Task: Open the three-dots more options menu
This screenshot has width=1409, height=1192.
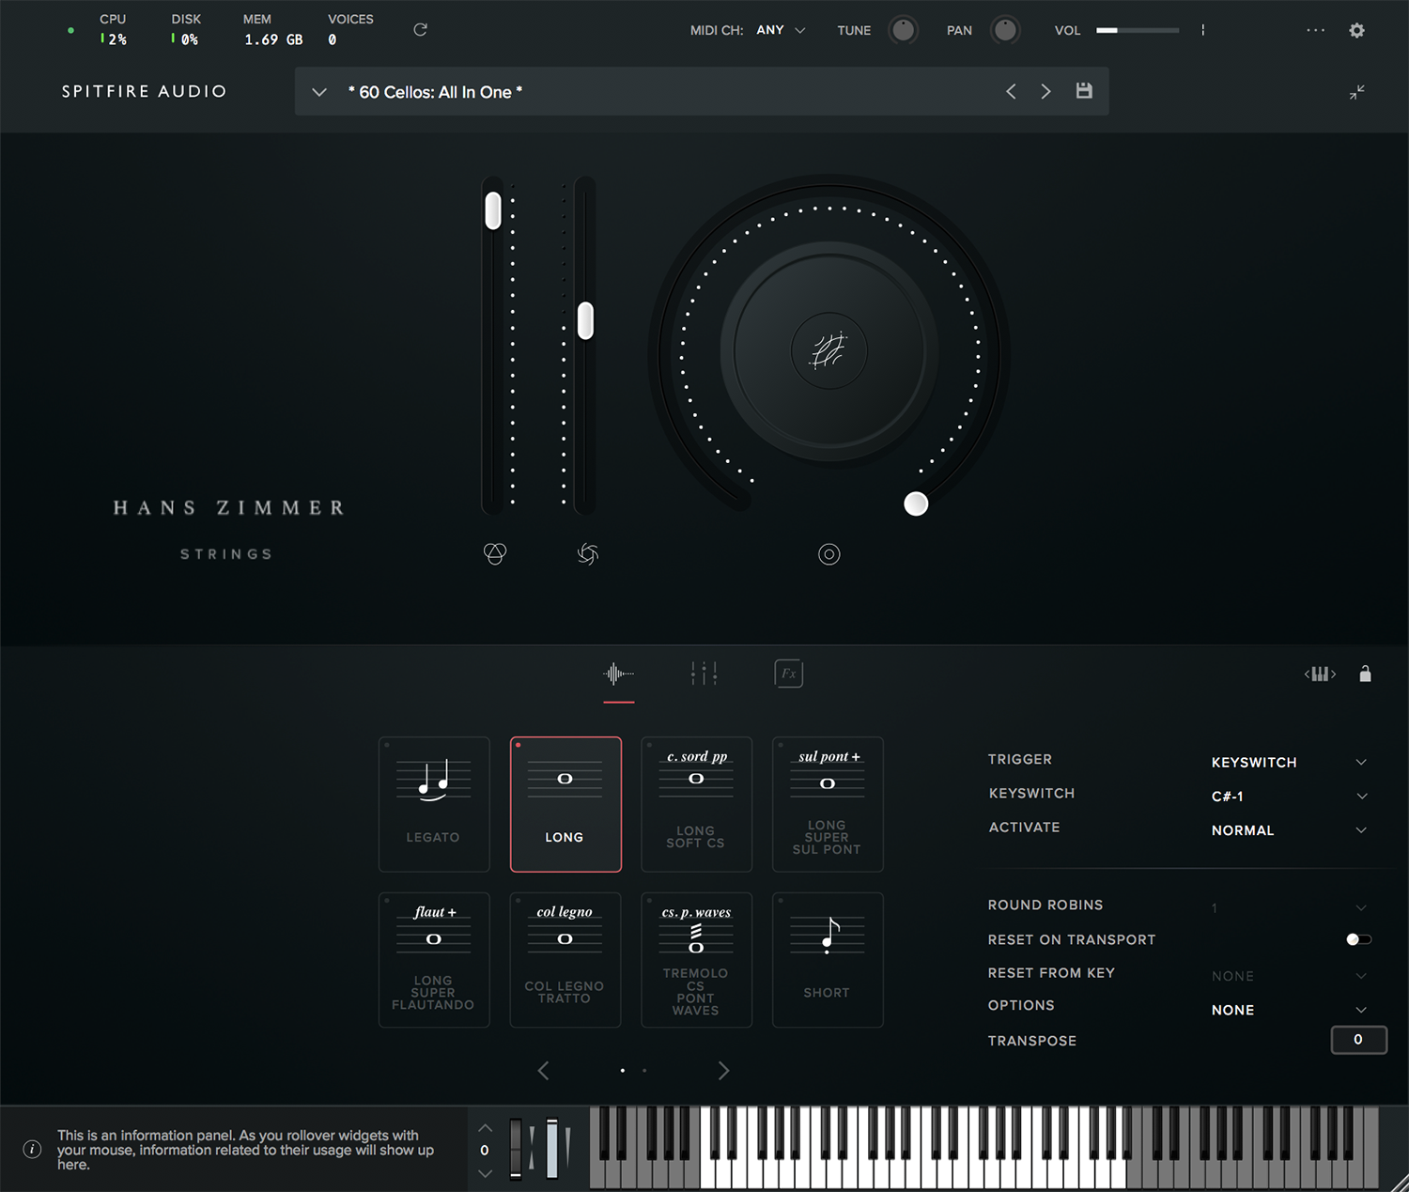Action: pyautogui.click(x=1315, y=30)
